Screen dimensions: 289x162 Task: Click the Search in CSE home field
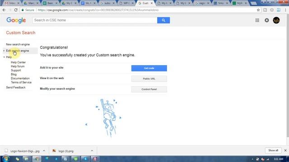(95, 20)
